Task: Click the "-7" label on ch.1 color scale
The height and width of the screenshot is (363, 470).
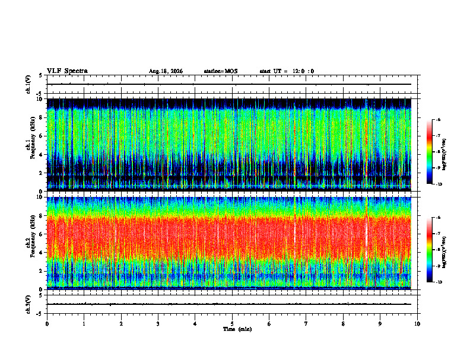Action: tap(438, 136)
